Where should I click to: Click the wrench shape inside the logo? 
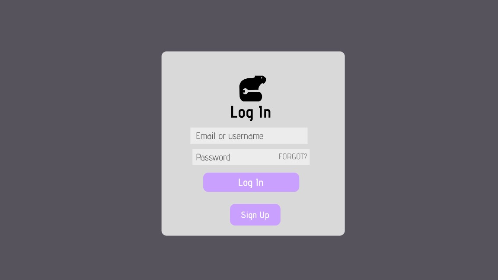(251, 92)
